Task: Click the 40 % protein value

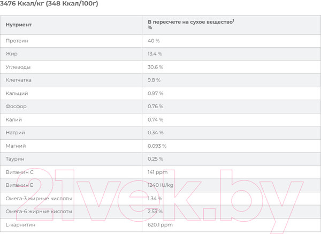Action: tap(154, 41)
